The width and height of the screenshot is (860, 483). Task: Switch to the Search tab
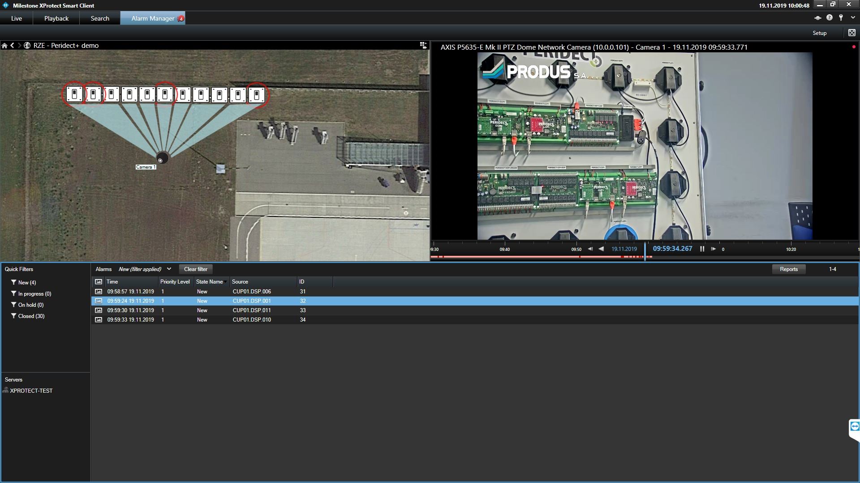click(x=100, y=18)
